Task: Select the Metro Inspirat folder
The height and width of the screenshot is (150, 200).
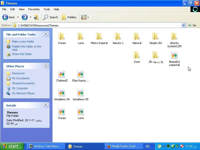Action: click(x=99, y=38)
